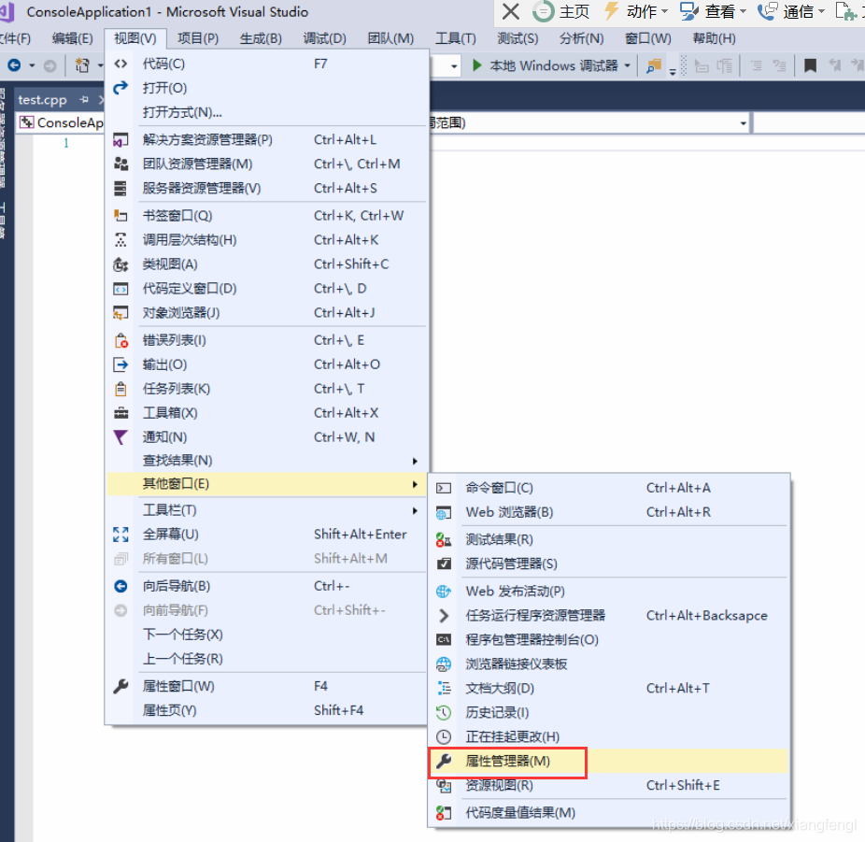Pin the test.cpp tab
865x842 pixels.
tap(84, 99)
